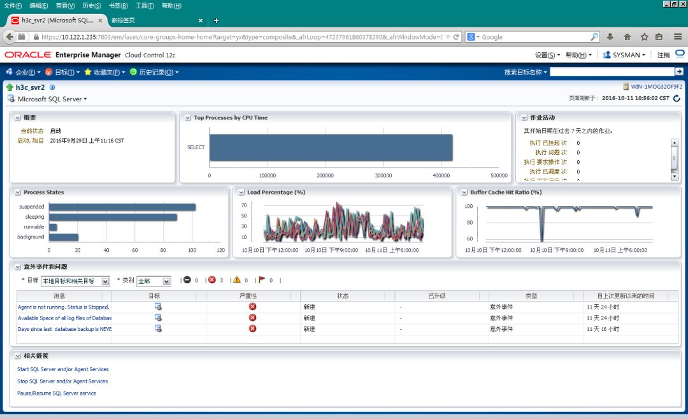Click the target icon in the Agent row

(x=158, y=307)
